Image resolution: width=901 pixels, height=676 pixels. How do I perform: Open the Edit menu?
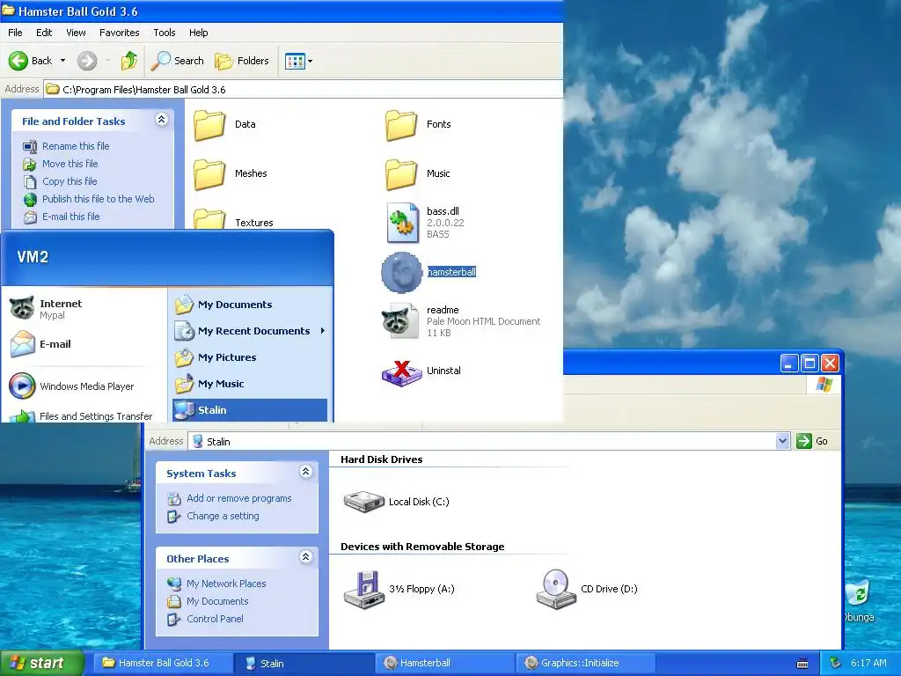(44, 33)
